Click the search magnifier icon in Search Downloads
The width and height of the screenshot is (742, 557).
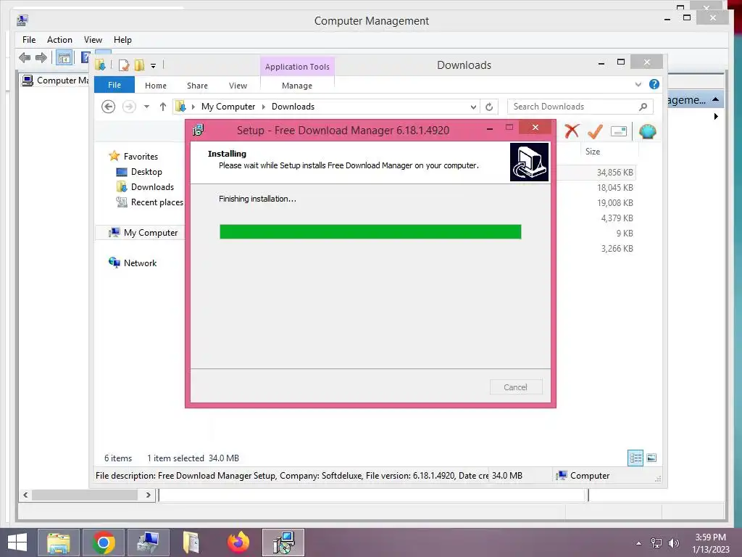pyautogui.click(x=643, y=107)
